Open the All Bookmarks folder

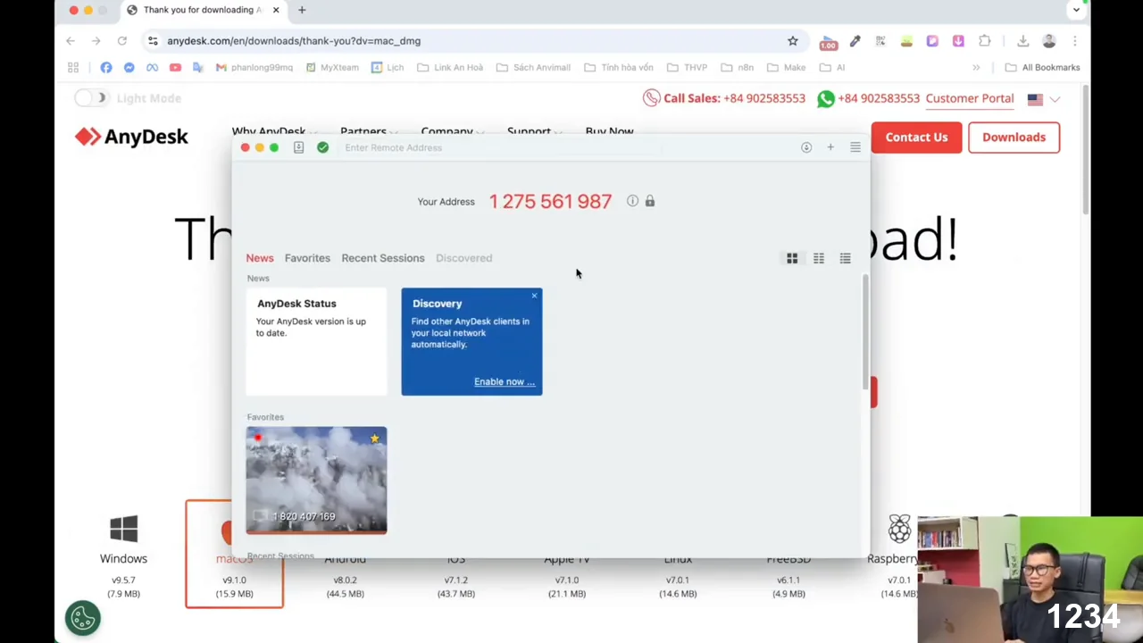click(1042, 67)
